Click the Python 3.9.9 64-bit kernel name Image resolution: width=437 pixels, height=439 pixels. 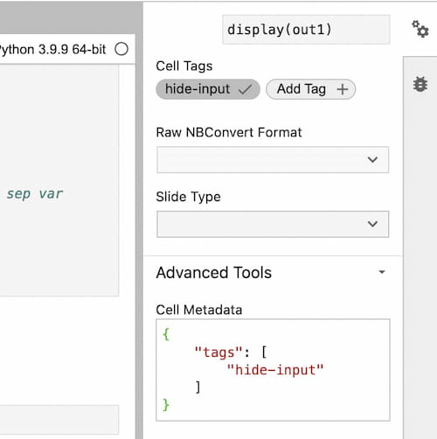point(52,49)
